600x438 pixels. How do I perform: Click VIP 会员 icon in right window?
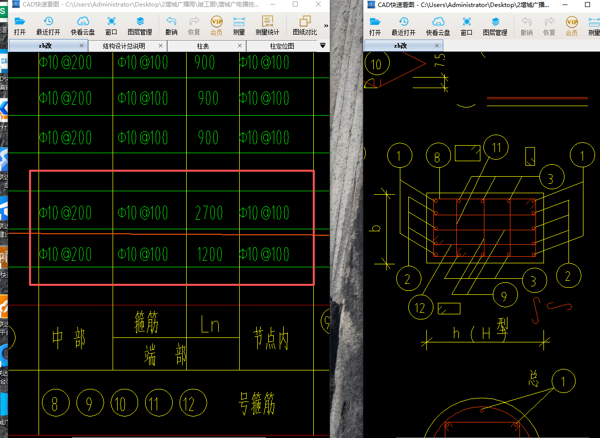coord(571,26)
